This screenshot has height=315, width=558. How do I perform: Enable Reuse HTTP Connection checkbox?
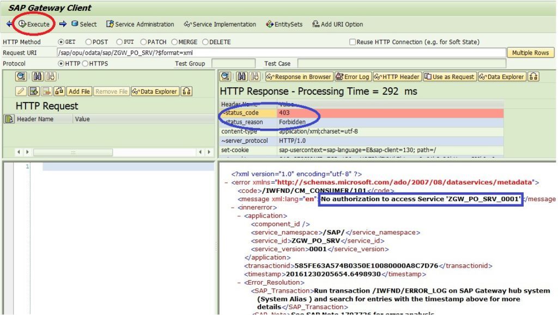point(353,42)
